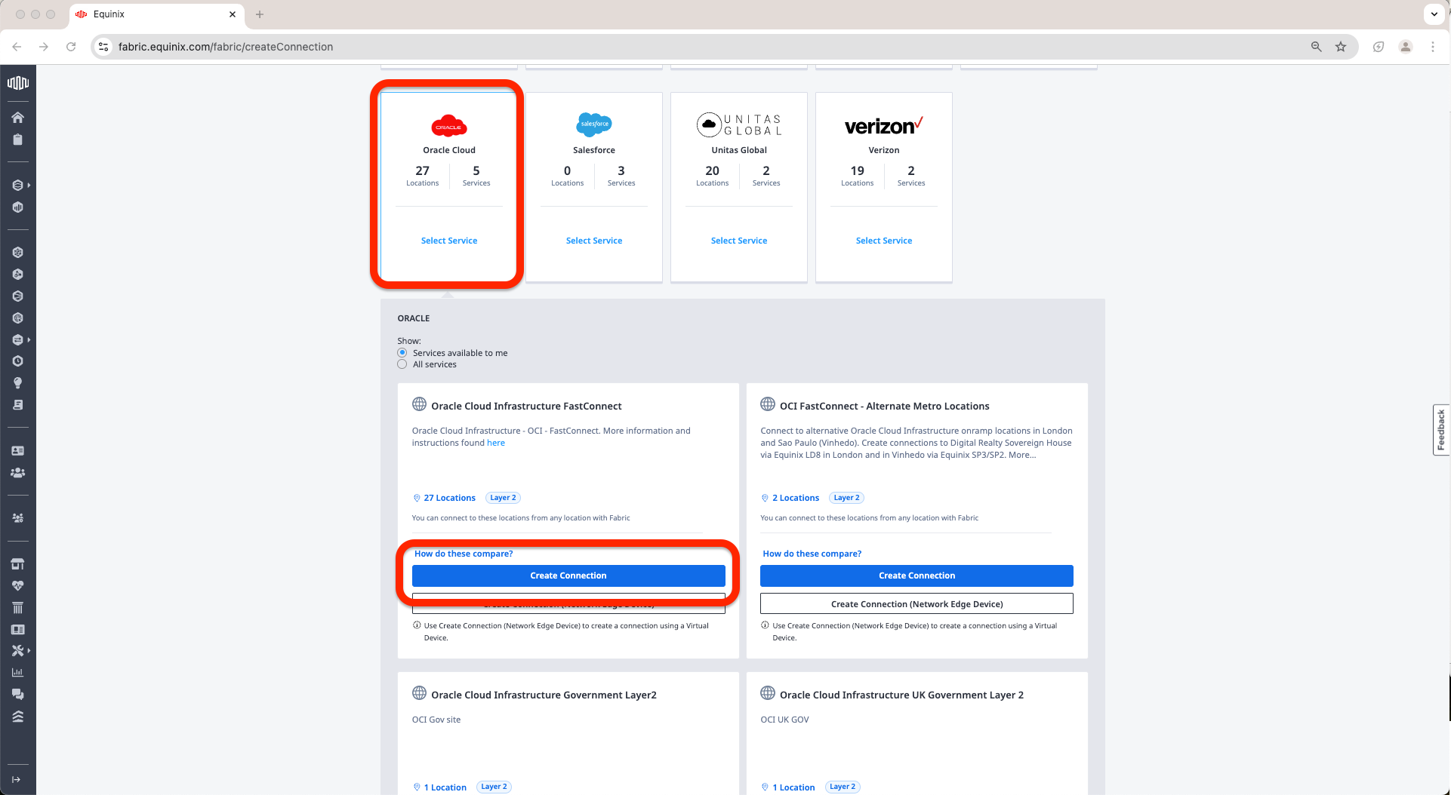This screenshot has width=1451, height=795.
Task: Open the clock hexagon sidebar icon
Action: (18, 361)
